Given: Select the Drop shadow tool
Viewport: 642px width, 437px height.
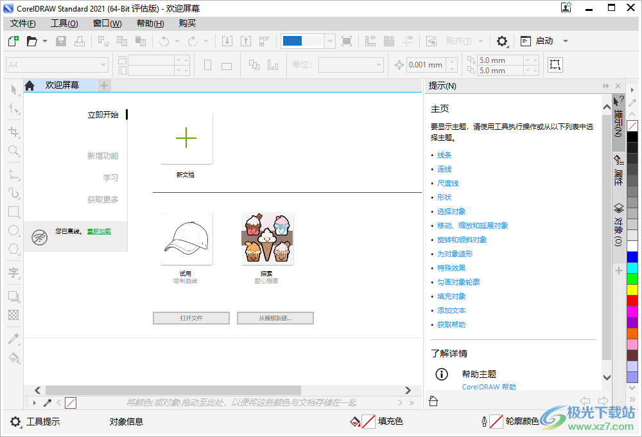Looking at the screenshot, I should (x=14, y=296).
